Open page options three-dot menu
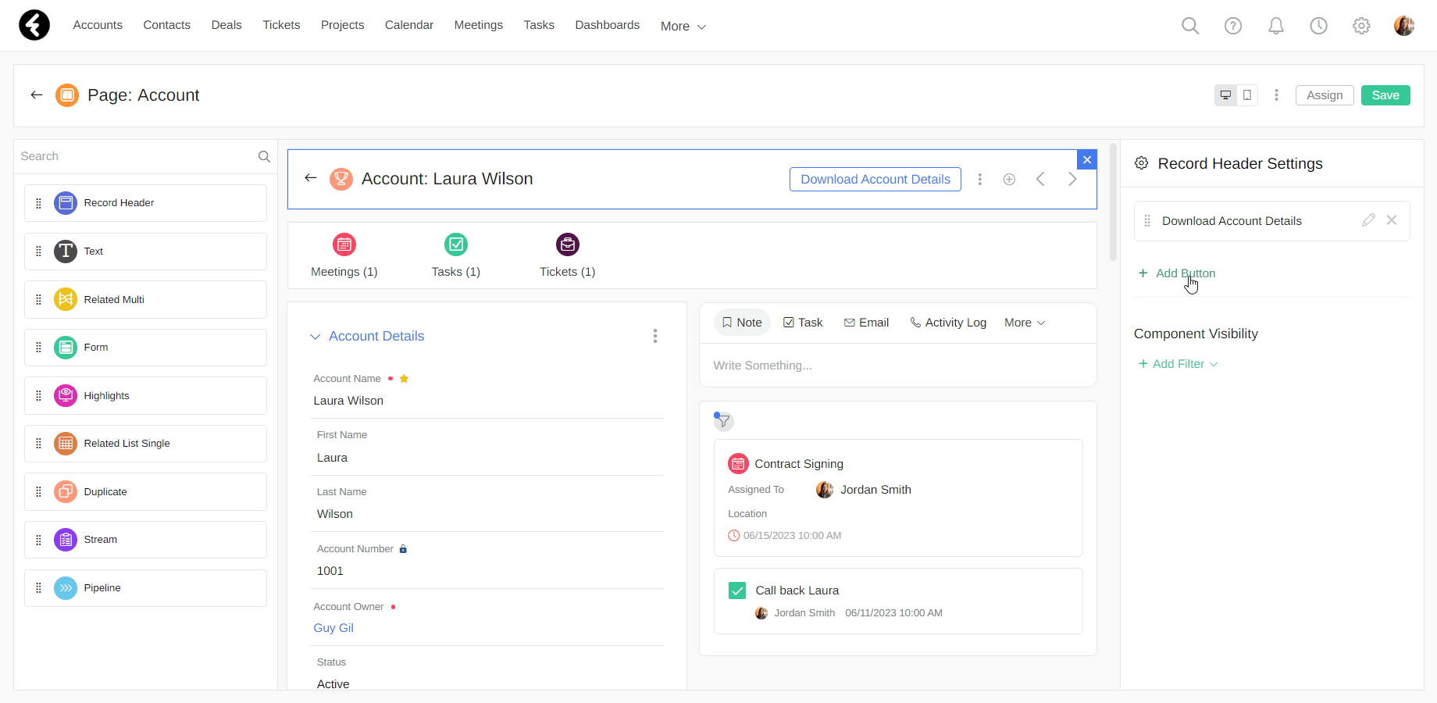This screenshot has height=703, width=1437. click(x=1277, y=95)
